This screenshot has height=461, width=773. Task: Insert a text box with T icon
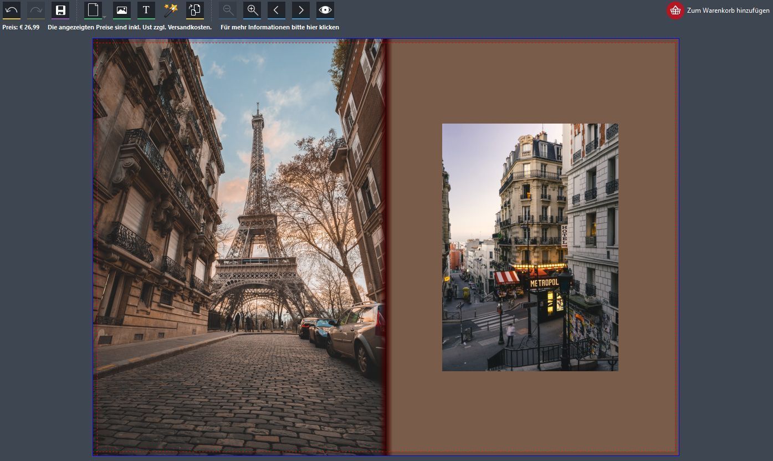coord(146,10)
